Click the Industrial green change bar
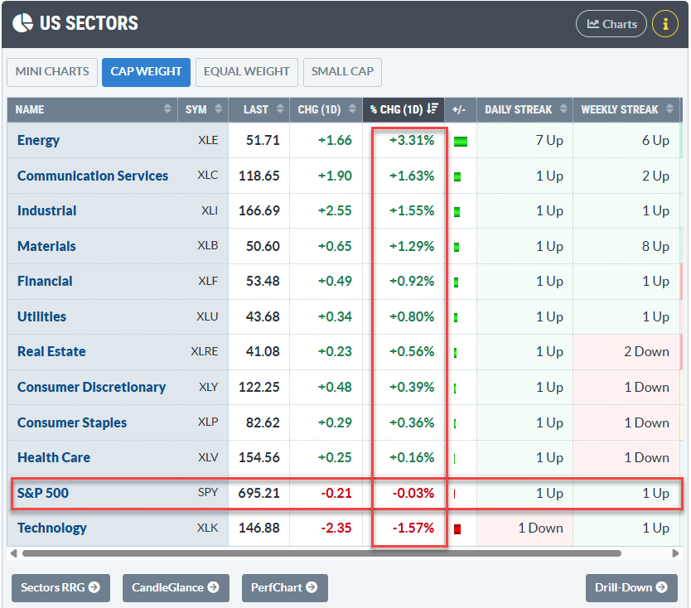This screenshot has height=608, width=691. [457, 212]
